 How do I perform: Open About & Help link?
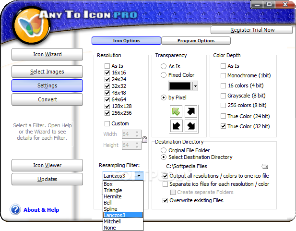(x=41, y=210)
